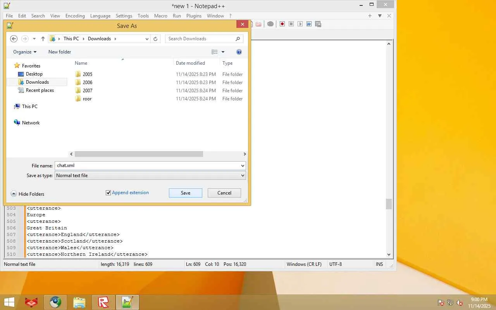Viewport: 496px width, 310px height.
Task: Click the Windows Start button
Action: tap(9, 302)
